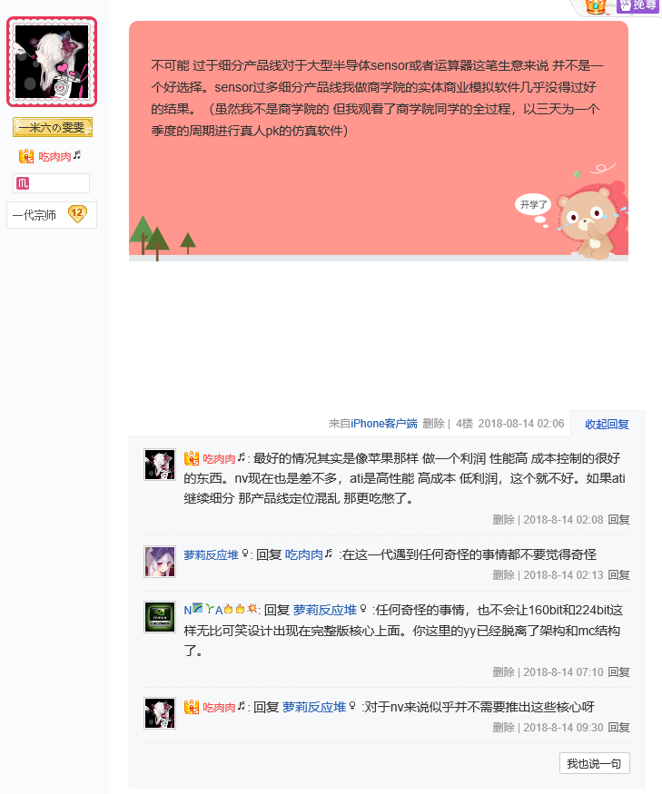Open the crying bear 开学了 sticker
Screen dimensions: 662x794
(x=573, y=211)
